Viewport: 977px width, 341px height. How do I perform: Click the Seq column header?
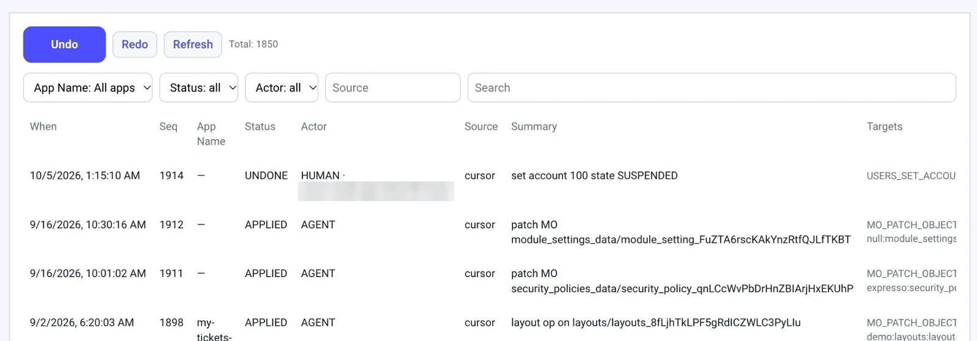point(169,126)
